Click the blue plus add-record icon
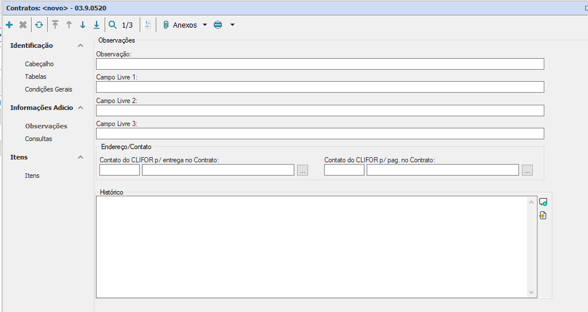588x312 pixels. pyautogui.click(x=9, y=25)
